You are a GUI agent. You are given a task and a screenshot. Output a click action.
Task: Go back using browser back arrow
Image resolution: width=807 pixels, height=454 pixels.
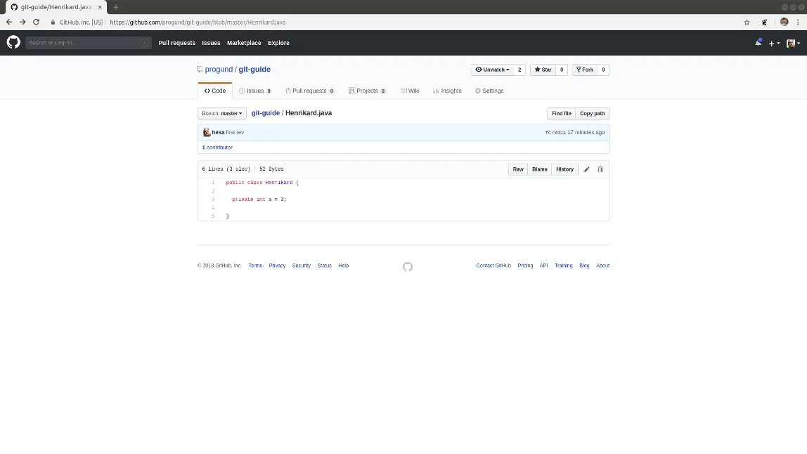pos(8,22)
